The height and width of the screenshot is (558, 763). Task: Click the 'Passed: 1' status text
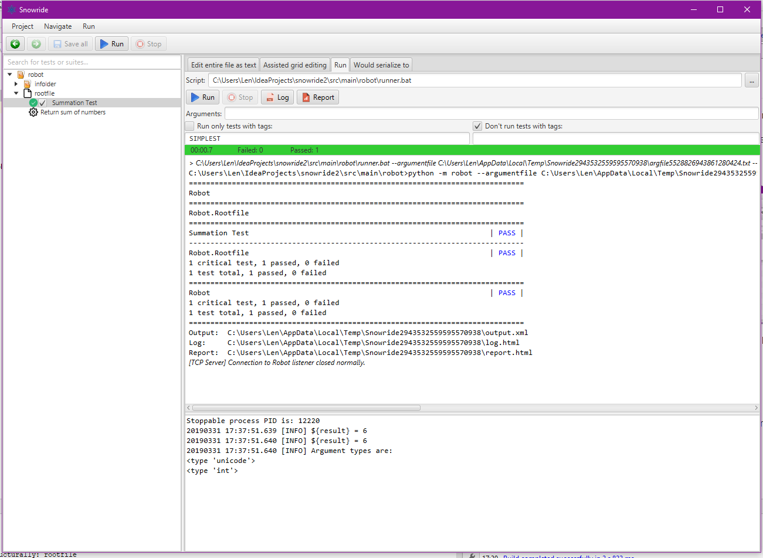pos(304,150)
